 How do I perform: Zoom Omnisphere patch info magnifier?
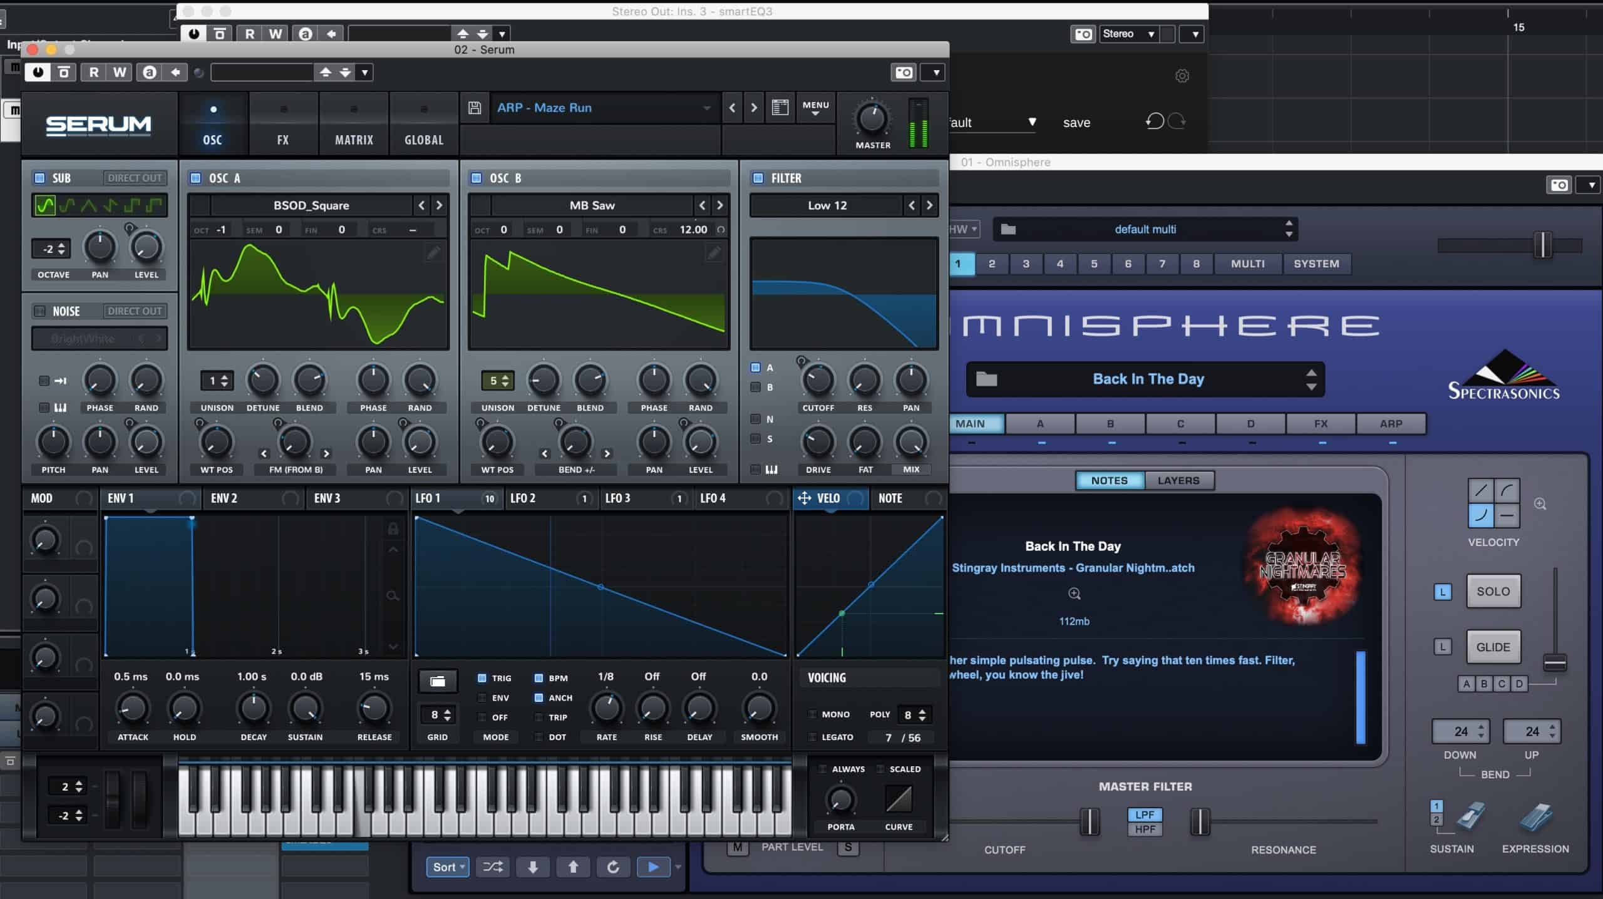point(1075,593)
